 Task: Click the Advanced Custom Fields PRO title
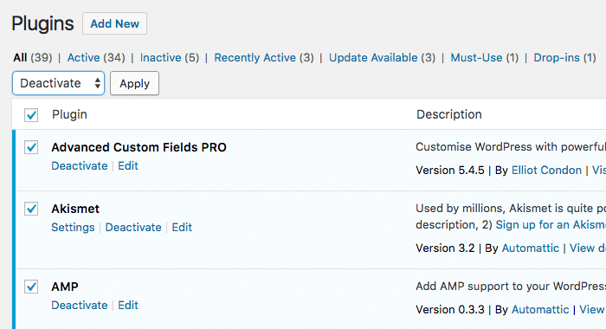(139, 147)
